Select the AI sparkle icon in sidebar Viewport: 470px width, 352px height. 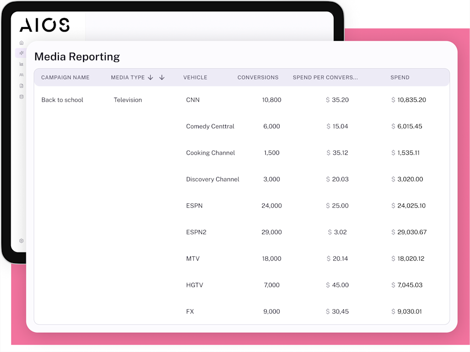[x=21, y=53]
